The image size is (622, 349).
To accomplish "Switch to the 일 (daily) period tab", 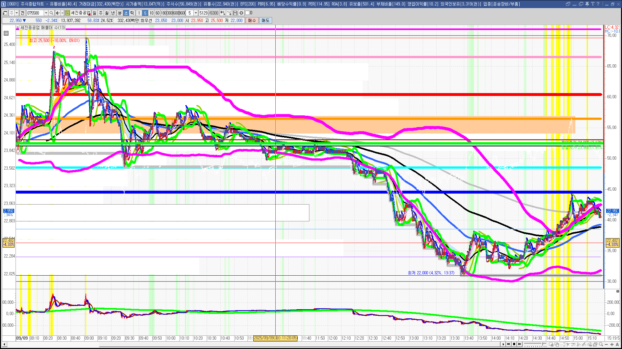I will pyautogui.click(x=94, y=13).
